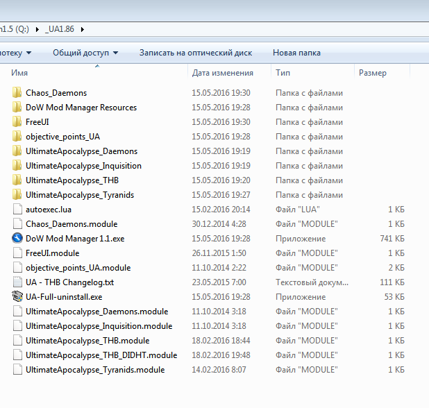Select the folder name 'UltimateApocalypse_THB'
The height and width of the screenshot is (408, 429).
pos(72,180)
